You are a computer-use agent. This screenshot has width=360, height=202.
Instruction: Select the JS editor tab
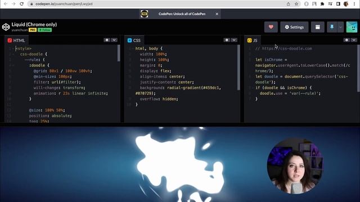(253, 40)
